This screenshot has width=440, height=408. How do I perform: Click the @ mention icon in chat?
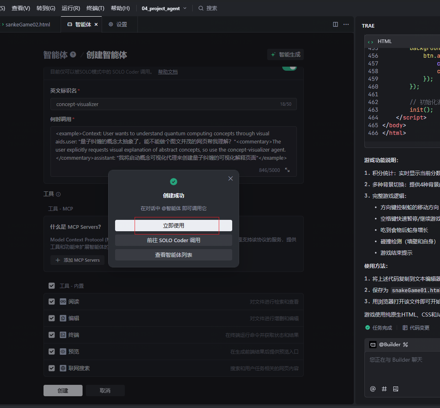[372, 388]
